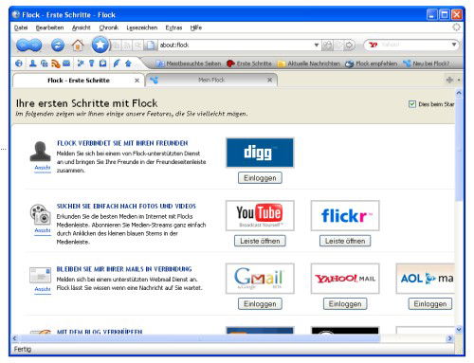Open the Bearbeiten menu

pyautogui.click(x=49, y=27)
